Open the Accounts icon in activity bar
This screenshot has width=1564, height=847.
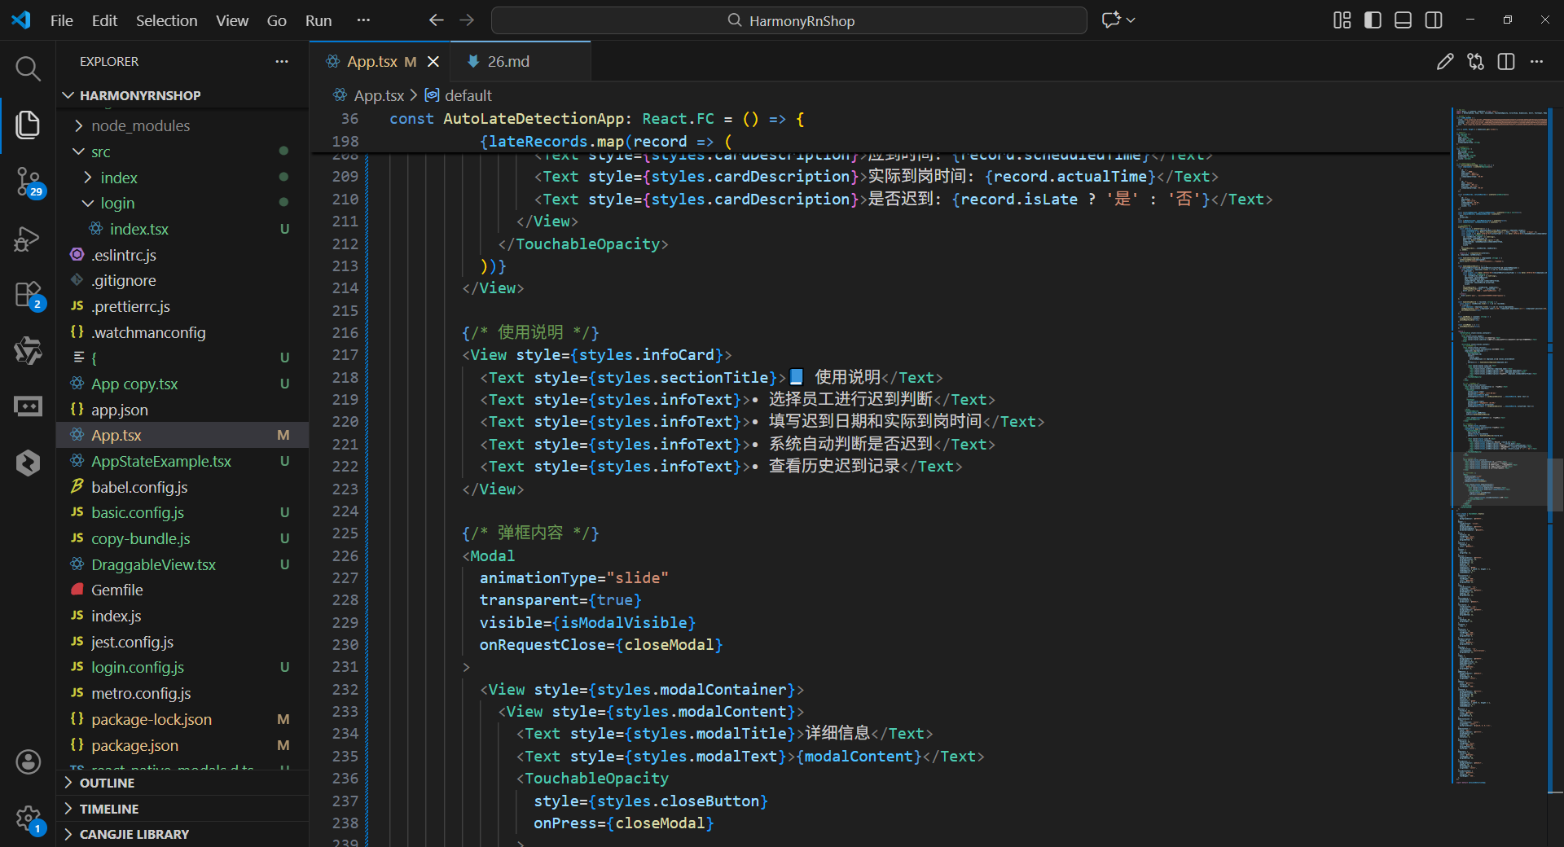(28, 761)
